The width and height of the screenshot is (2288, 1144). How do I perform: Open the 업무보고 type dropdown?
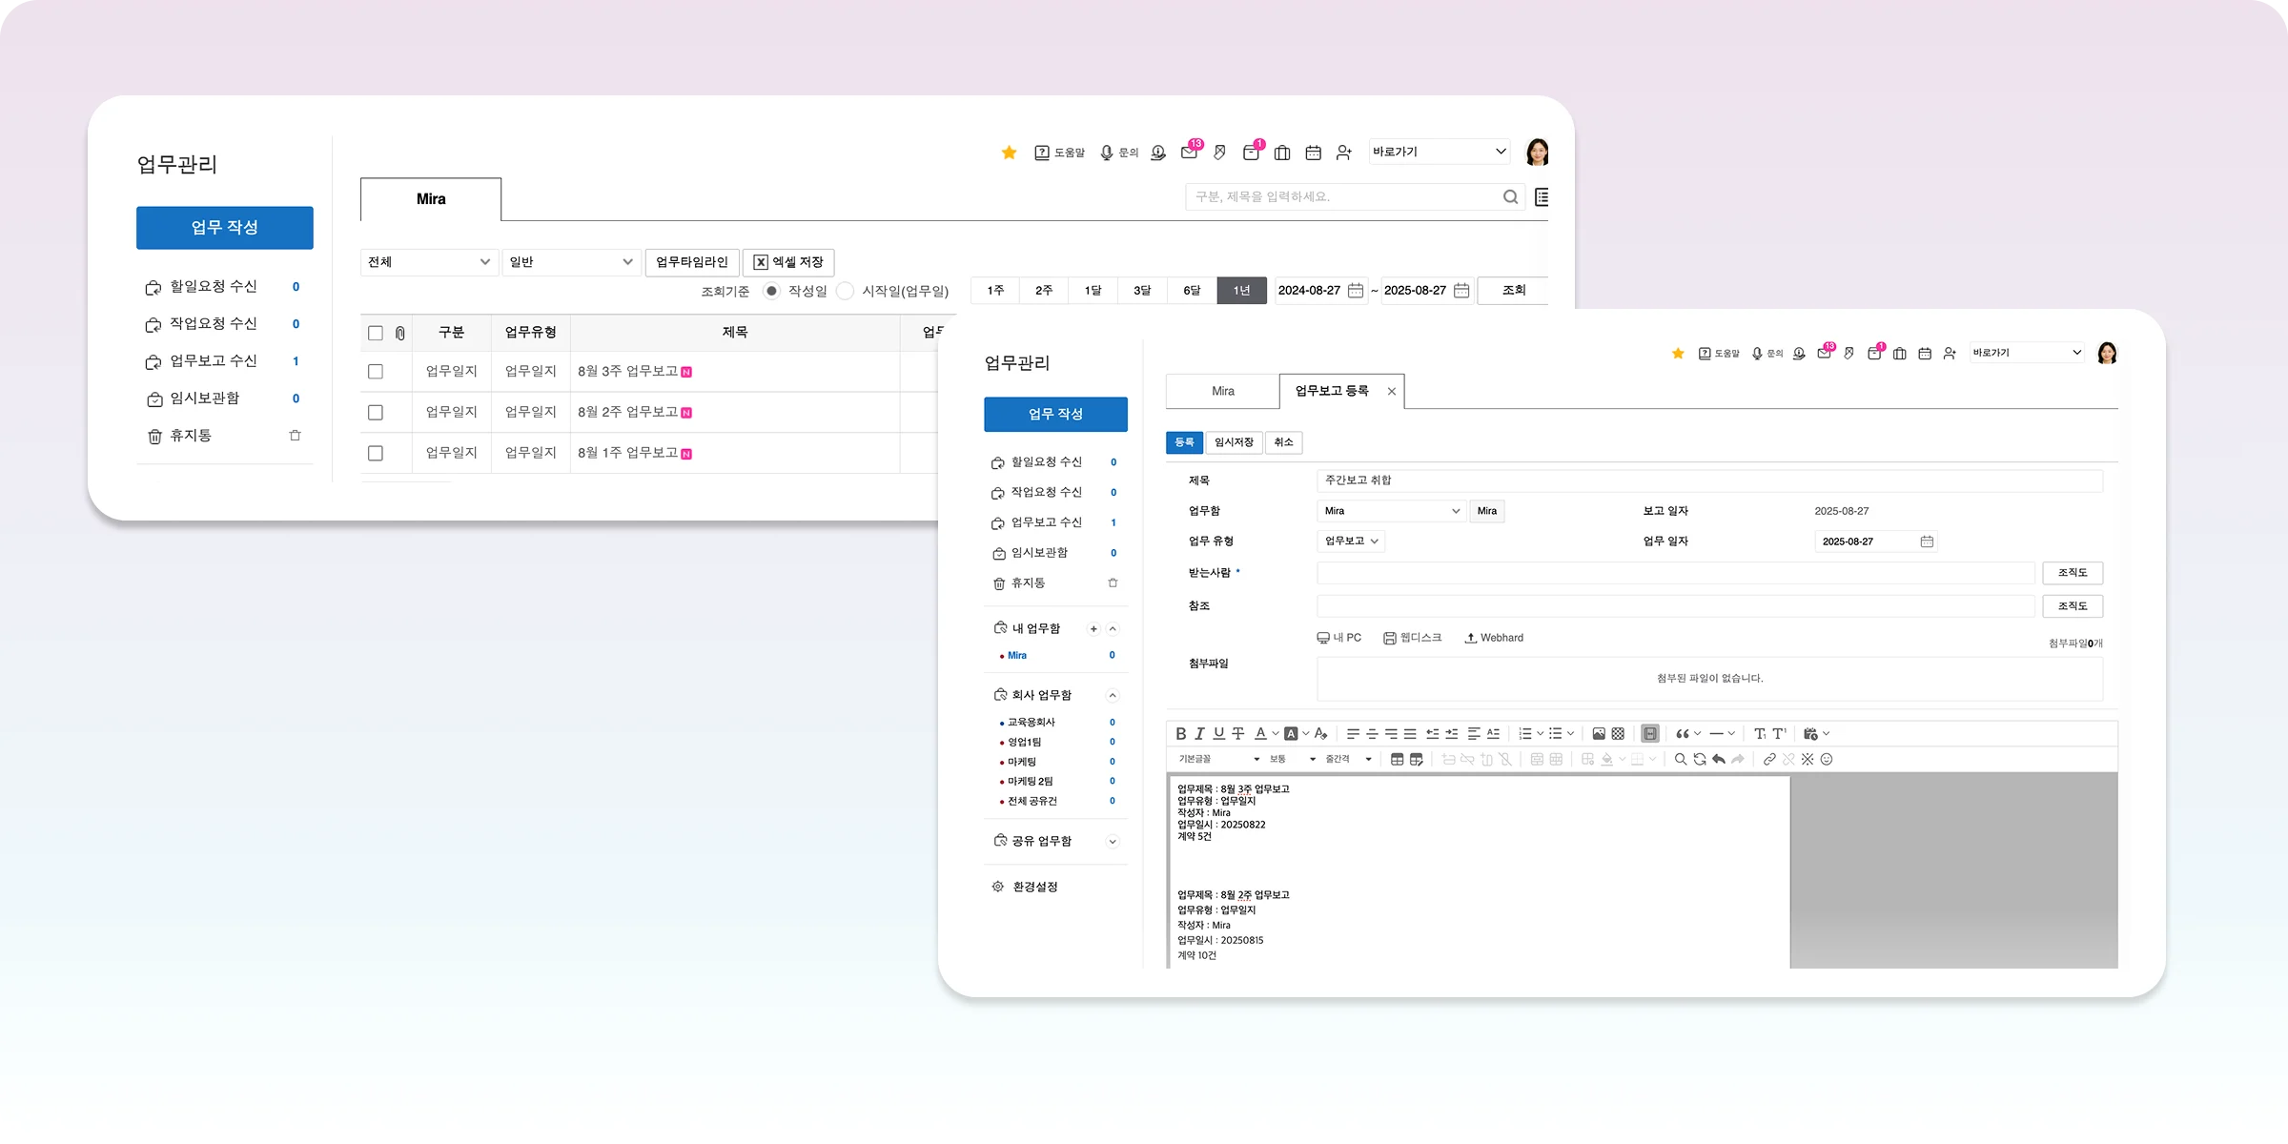pos(1351,541)
